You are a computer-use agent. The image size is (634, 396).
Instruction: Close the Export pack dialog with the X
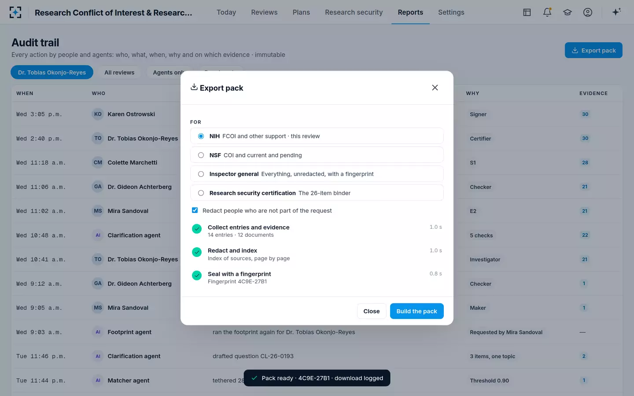(x=435, y=88)
